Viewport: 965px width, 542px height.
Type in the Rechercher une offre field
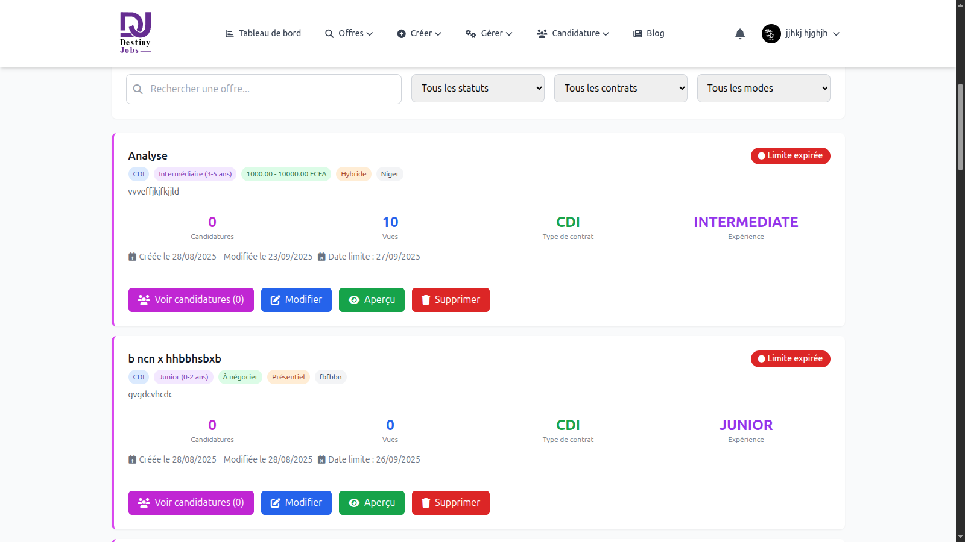(271, 89)
